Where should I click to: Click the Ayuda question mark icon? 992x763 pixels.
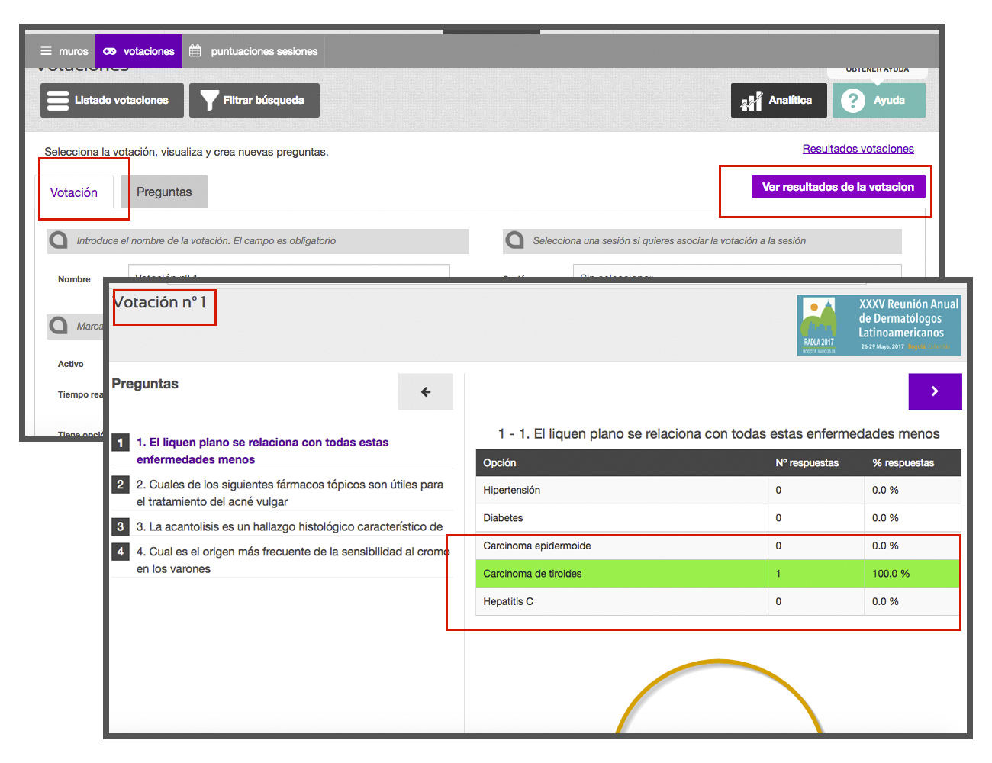[852, 101]
